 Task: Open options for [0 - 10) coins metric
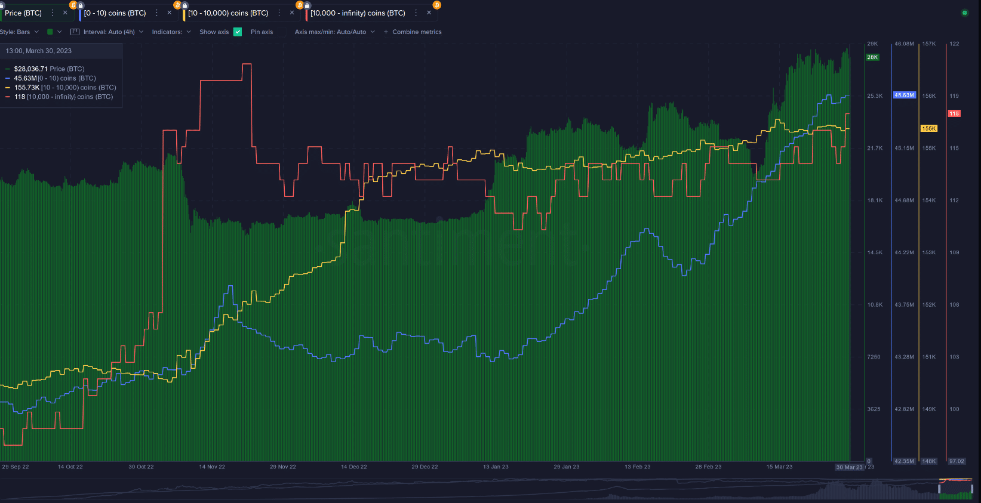click(x=156, y=13)
